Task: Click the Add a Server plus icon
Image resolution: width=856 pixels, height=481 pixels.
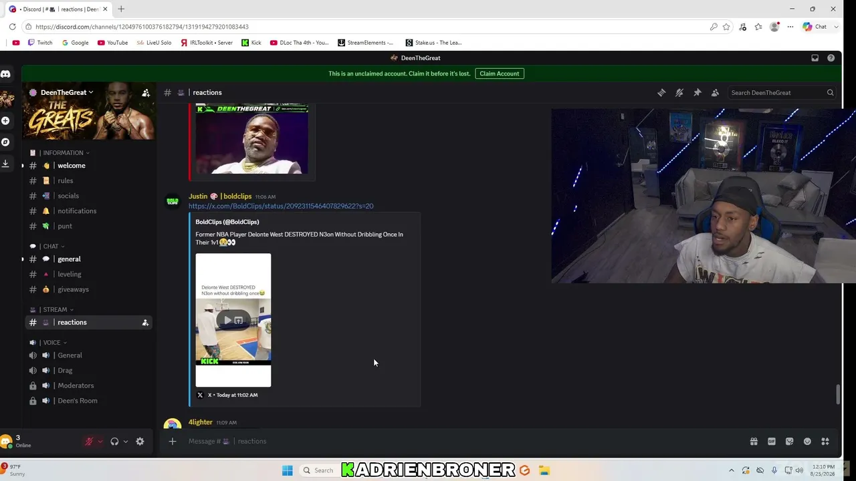Action: click(x=5, y=121)
